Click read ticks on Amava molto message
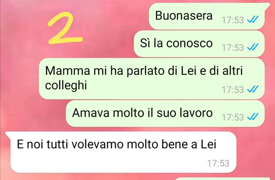275x180 pixels. [x=253, y=117]
